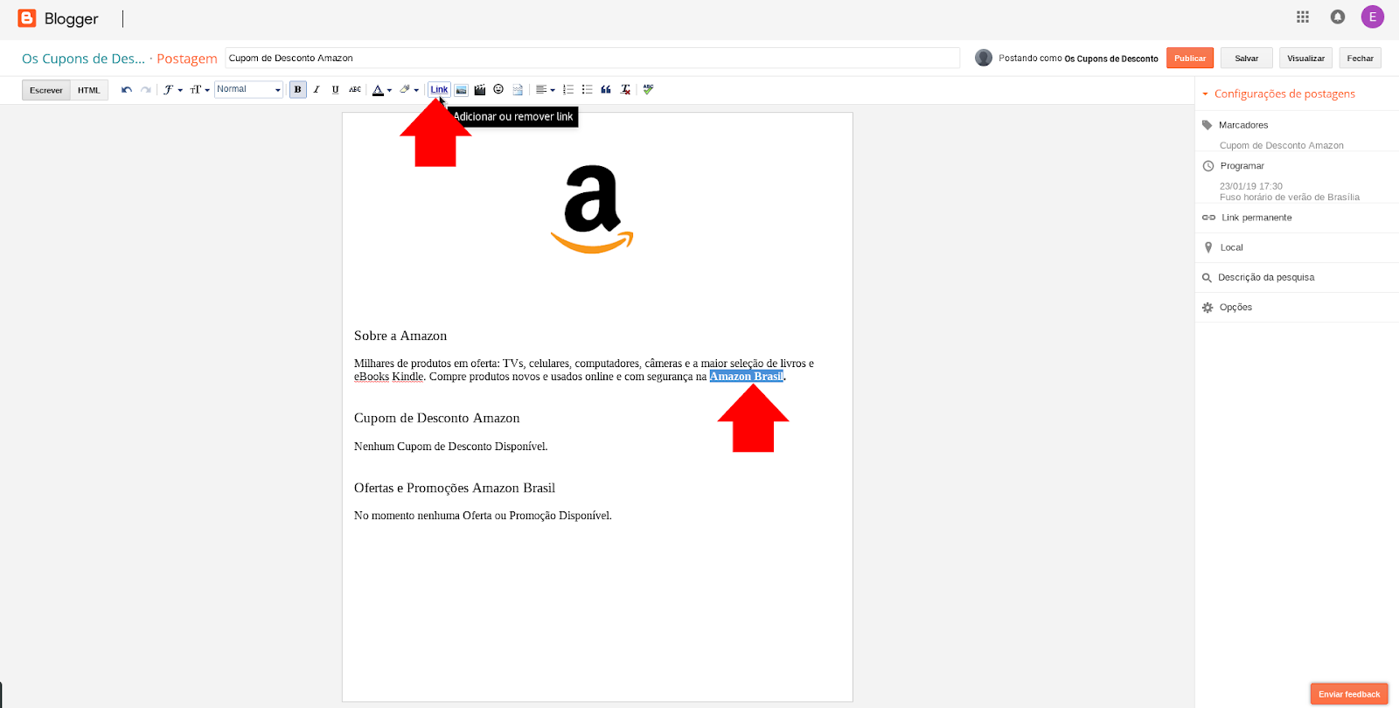Toggle italic formatting
Viewport: 1399px width, 708px height.
tap(317, 90)
